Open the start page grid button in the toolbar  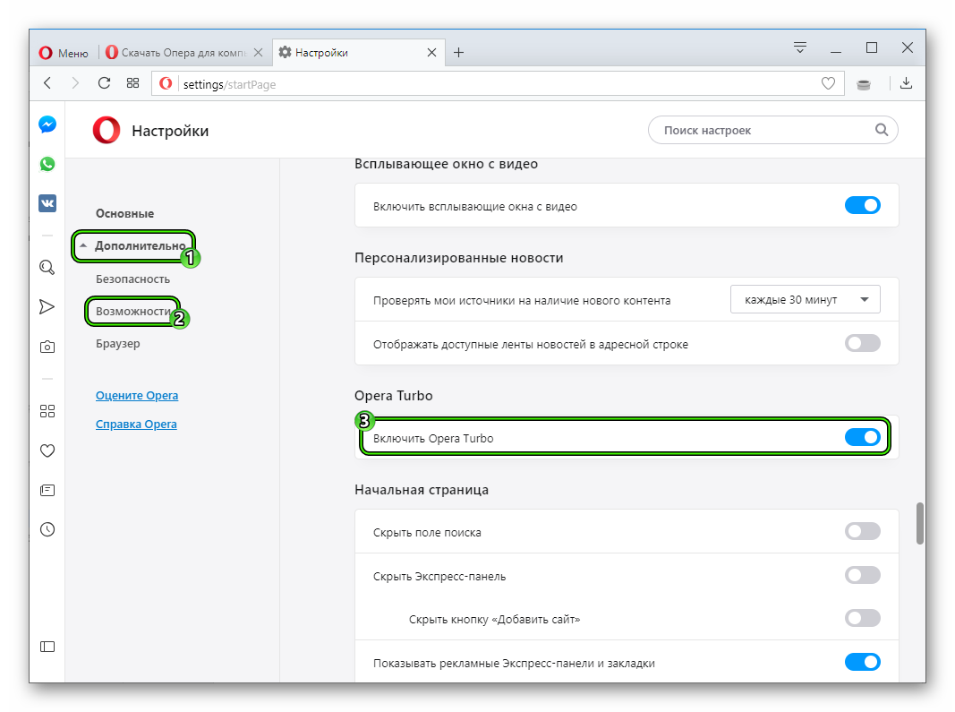132,83
